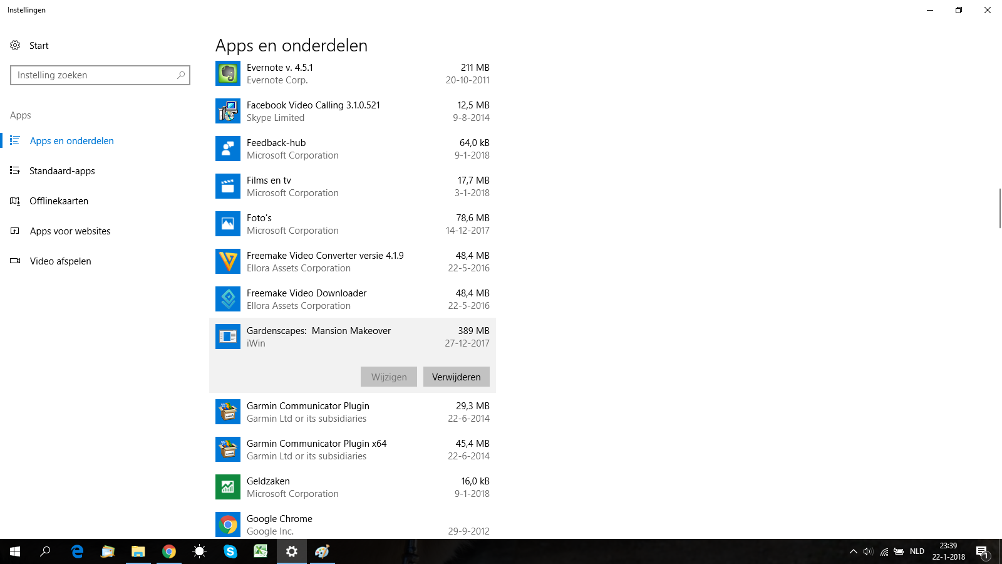
Task: Click the Facebook Video Calling installer icon
Action: (x=228, y=111)
